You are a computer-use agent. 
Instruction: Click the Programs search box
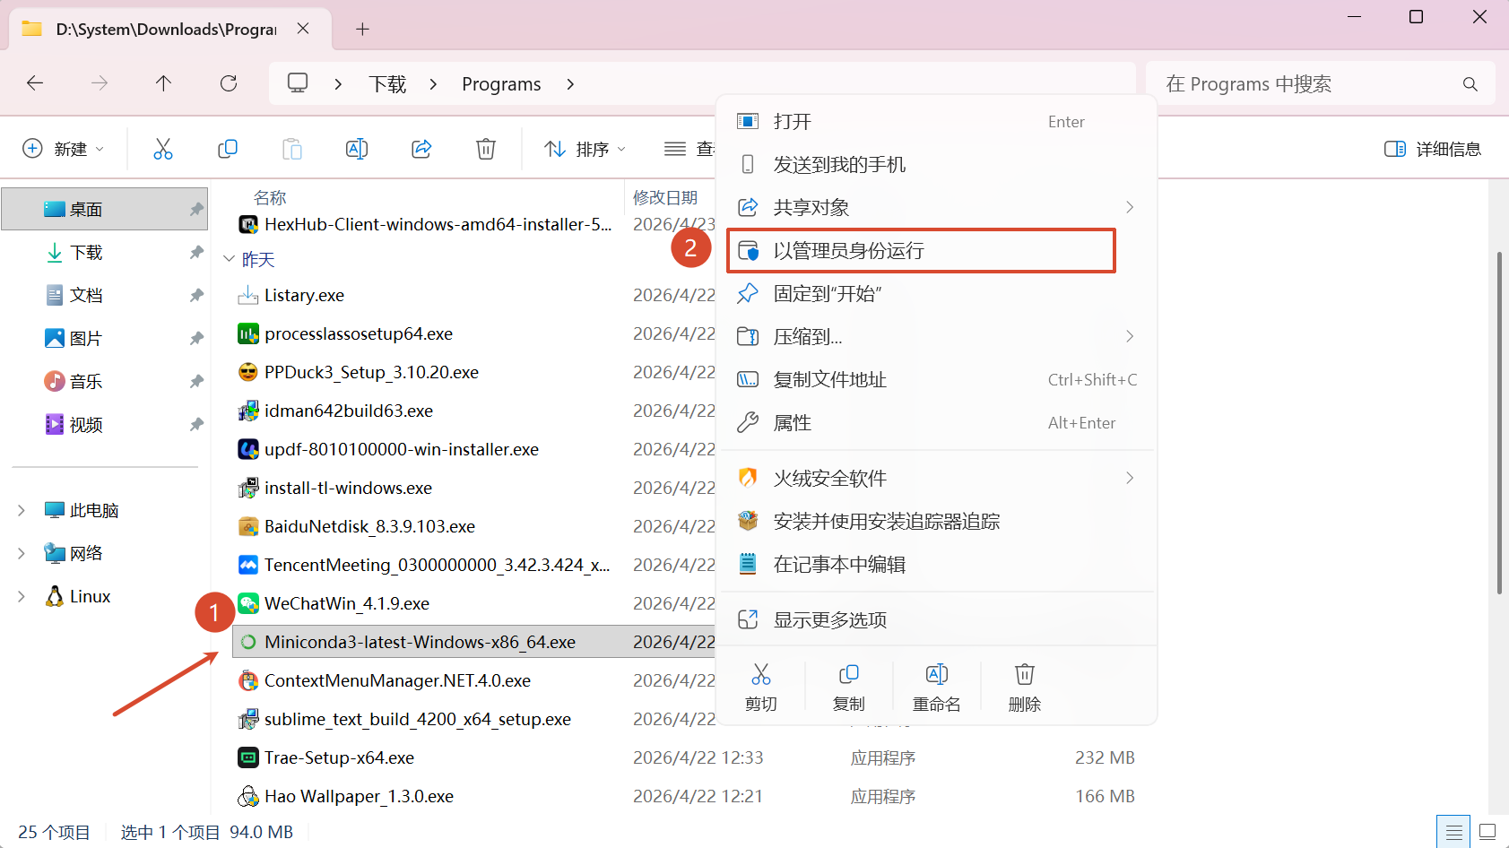(1309, 84)
